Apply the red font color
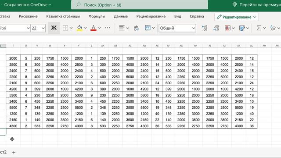 coord(94,28)
